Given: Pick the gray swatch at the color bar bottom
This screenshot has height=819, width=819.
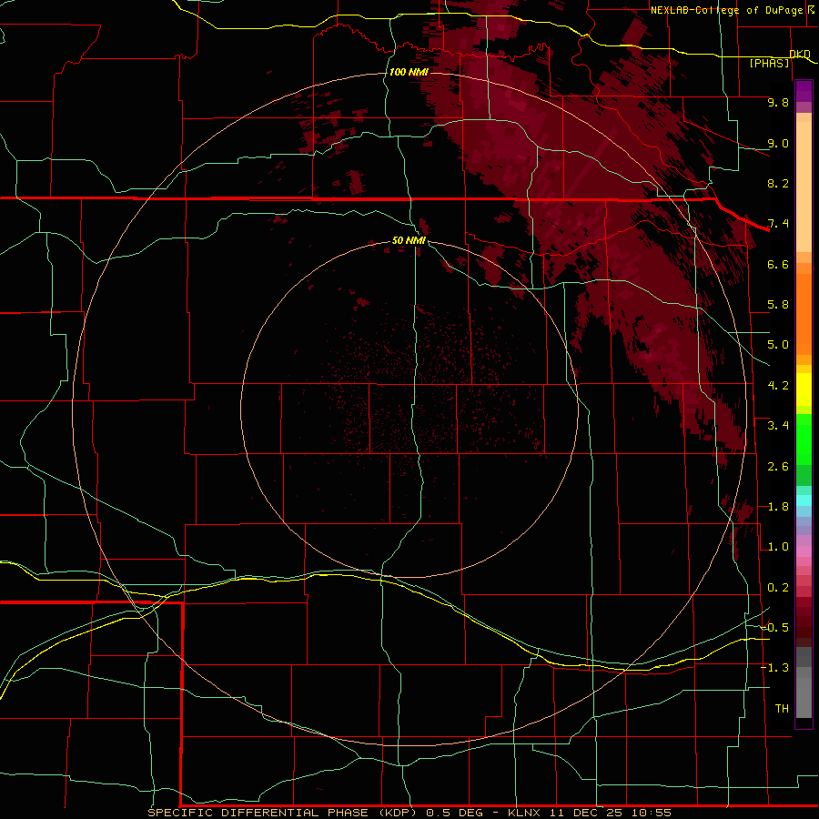Looking at the screenshot, I should (x=804, y=700).
